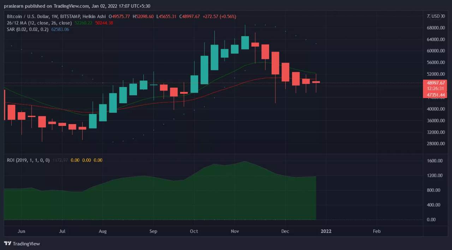452x250 pixels.
Task: Click the published-by header text at top
Action: click(76, 6)
